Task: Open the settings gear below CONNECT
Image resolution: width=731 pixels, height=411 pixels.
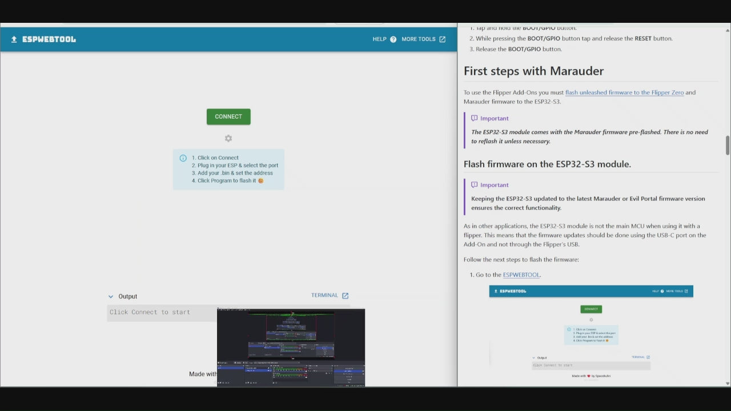Action: point(228,138)
